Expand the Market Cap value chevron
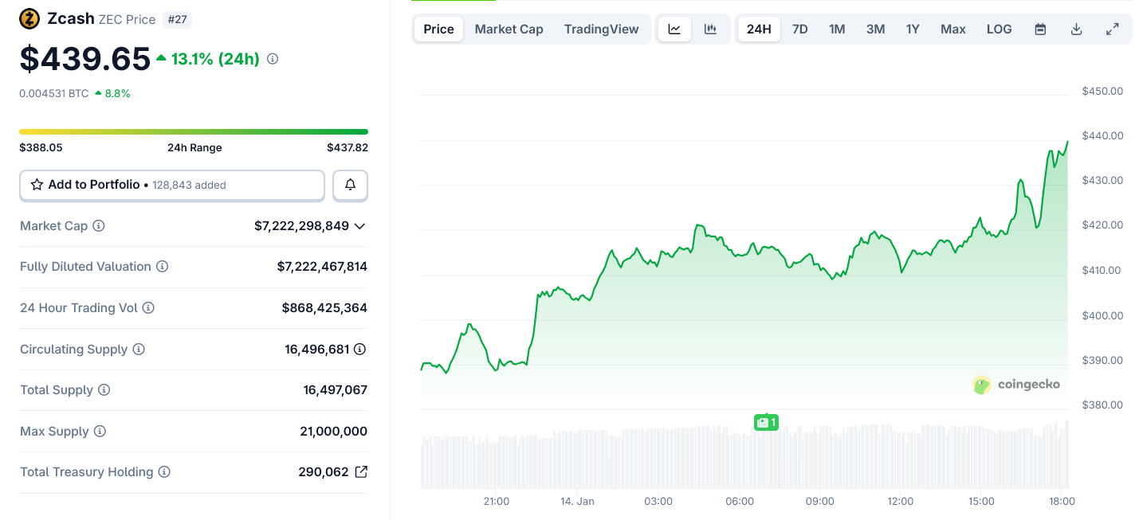 coord(359,226)
